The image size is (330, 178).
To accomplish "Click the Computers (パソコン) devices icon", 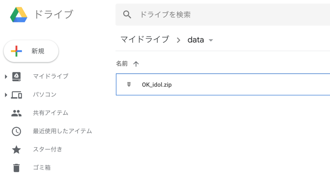I will click(x=16, y=95).
